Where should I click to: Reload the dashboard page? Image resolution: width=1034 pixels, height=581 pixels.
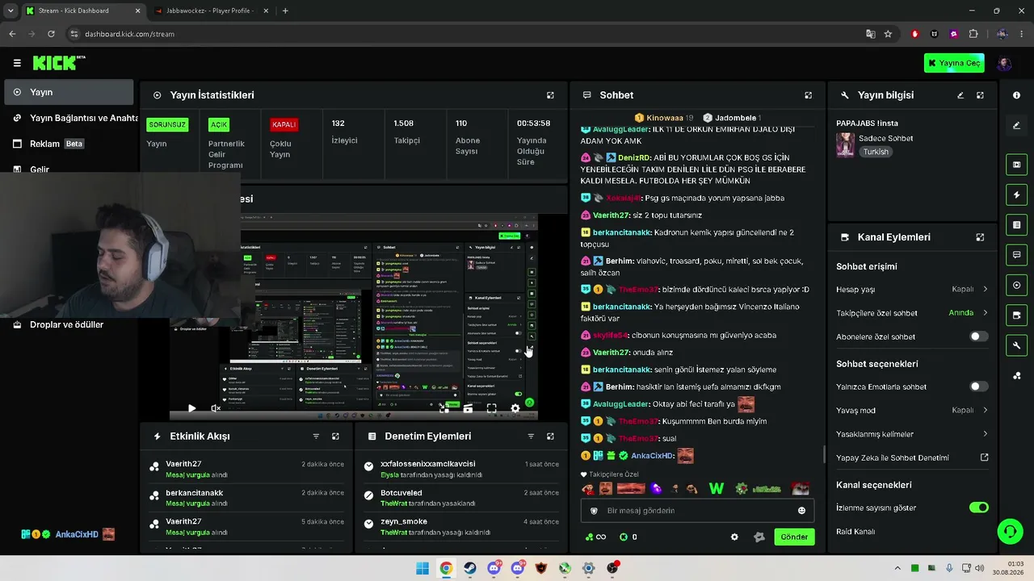tap(51, 34)
